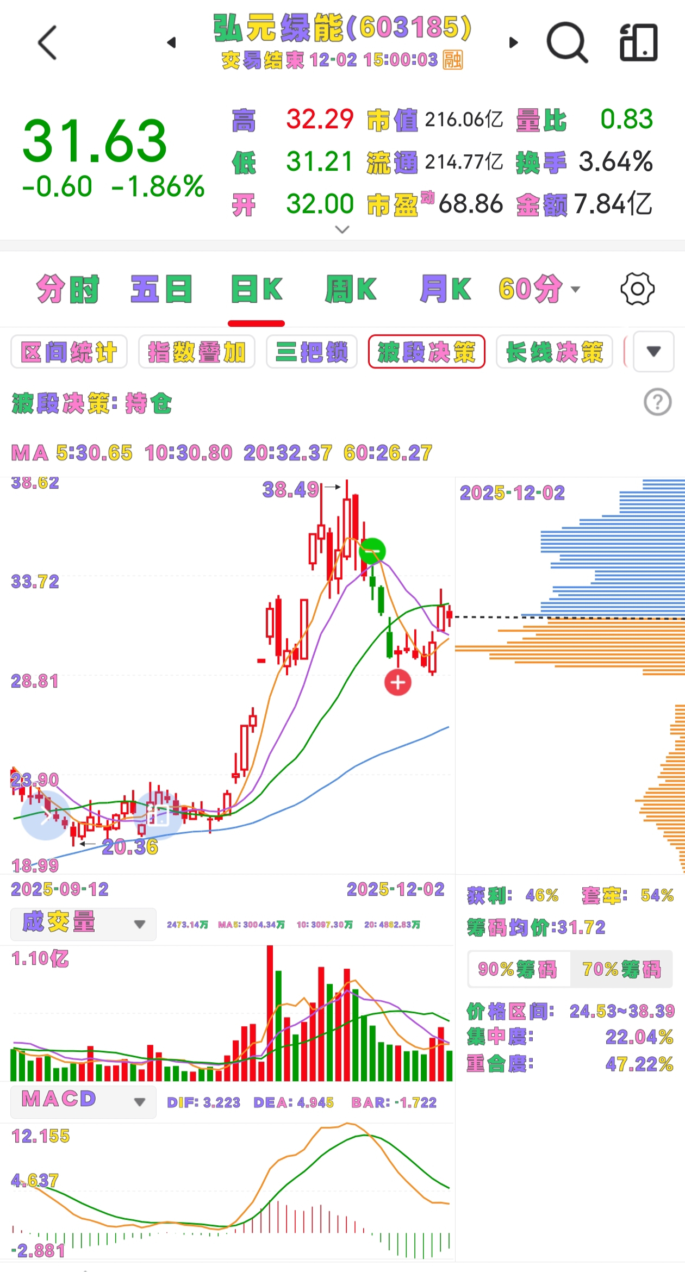The image size is (685, 1272).
Task: Tap the 38.49 high price label
Action: 290,490
